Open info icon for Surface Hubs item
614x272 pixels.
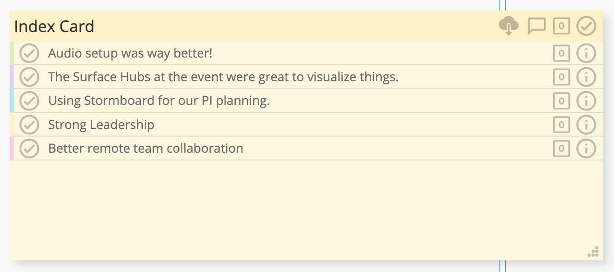(x=586, y=77)
